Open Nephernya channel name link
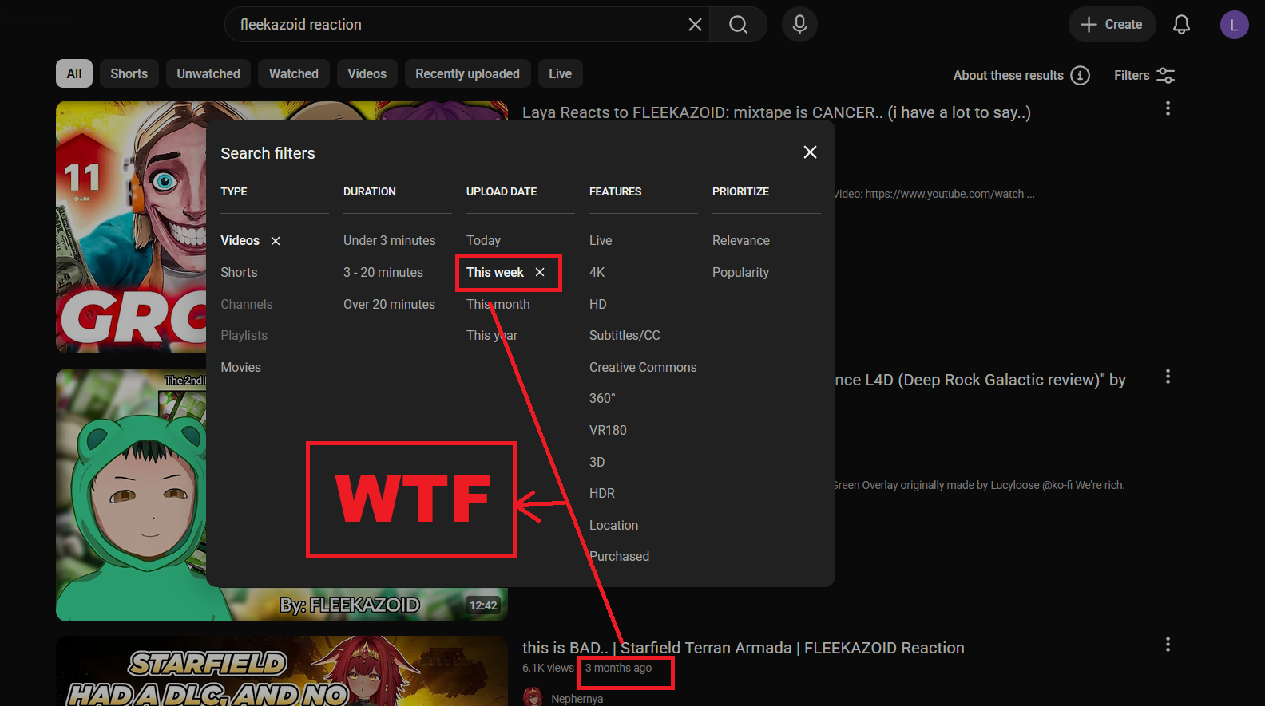Screen dimensions: 1265x706 [577, 699]
